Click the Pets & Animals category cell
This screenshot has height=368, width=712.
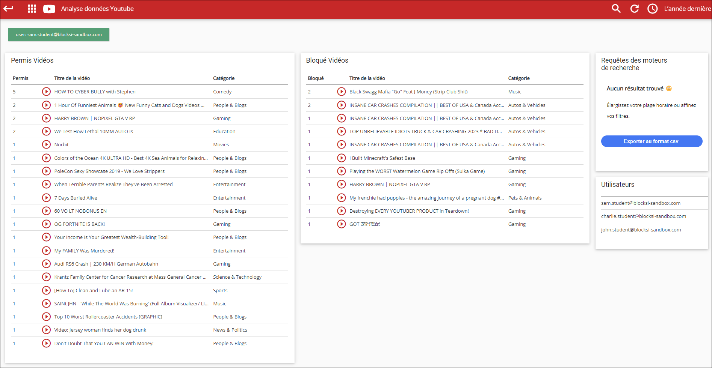(525, 198)
